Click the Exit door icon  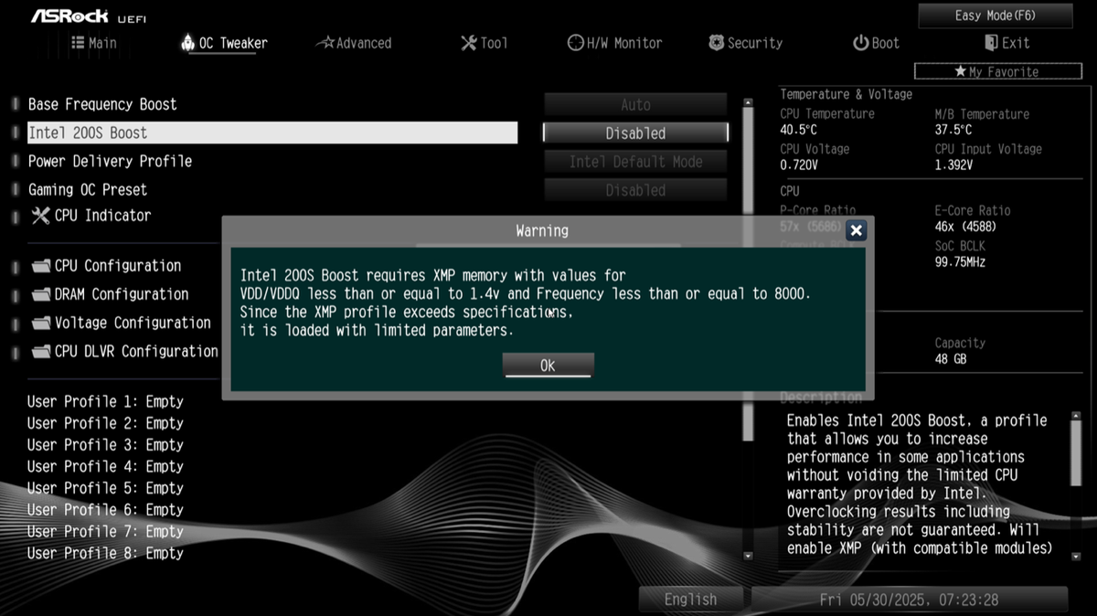click(x=991, y=43)
